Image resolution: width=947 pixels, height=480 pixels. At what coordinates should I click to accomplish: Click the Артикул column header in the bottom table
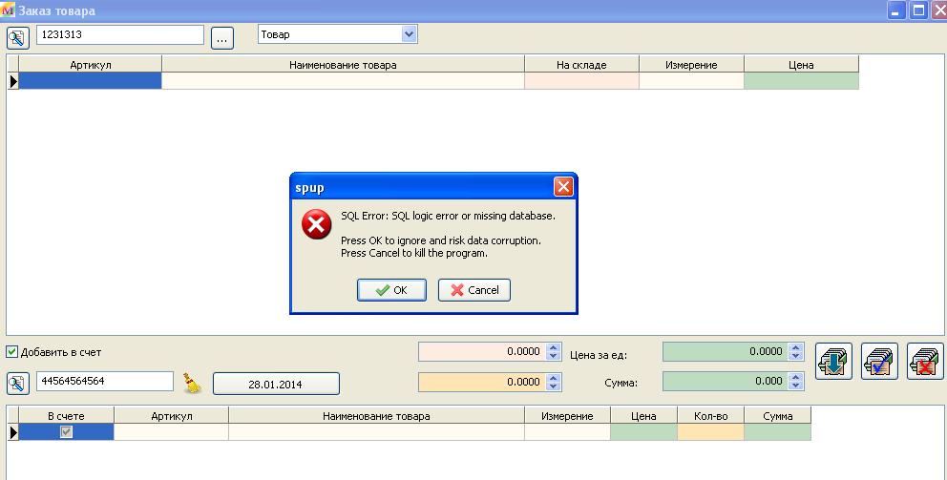(171, 416)
